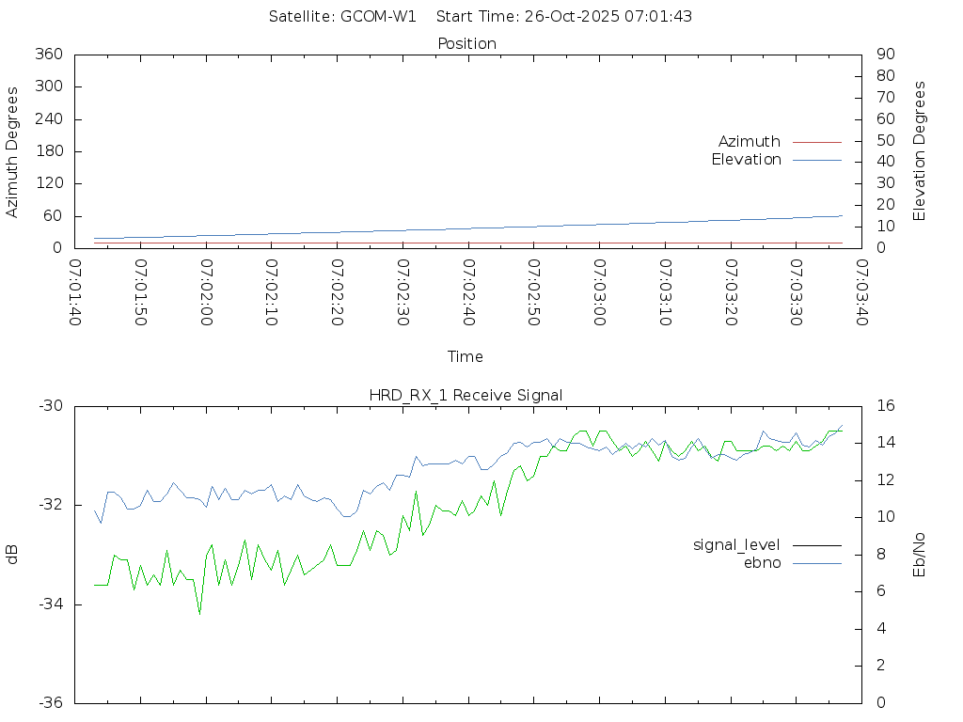Select the Azimuth legend text label
Image resolution: width=963 pixels, height=722 pixels.
(x=749, y=142)
